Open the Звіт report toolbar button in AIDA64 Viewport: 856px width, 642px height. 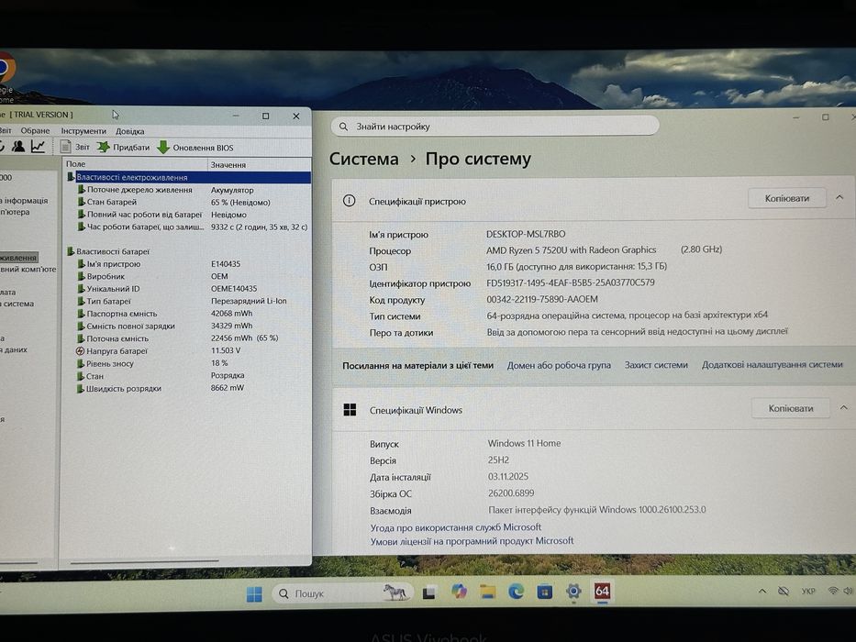coord(75,148)
